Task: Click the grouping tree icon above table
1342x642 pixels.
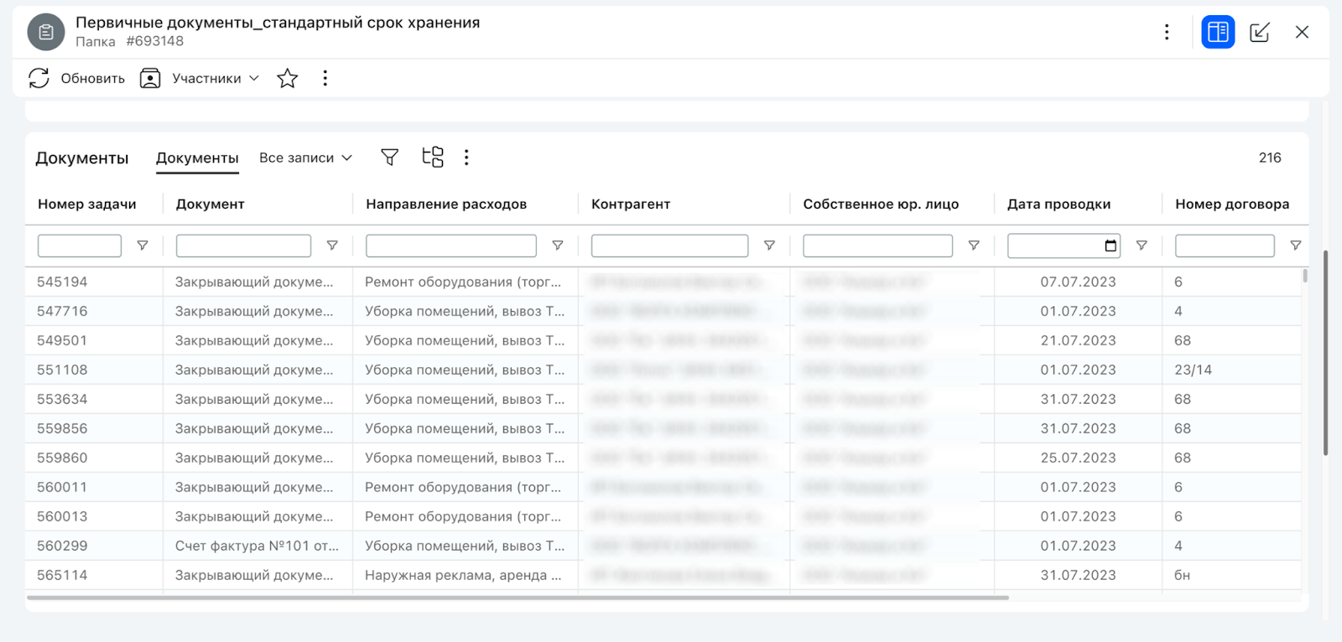Action: [x=433, y=157]
